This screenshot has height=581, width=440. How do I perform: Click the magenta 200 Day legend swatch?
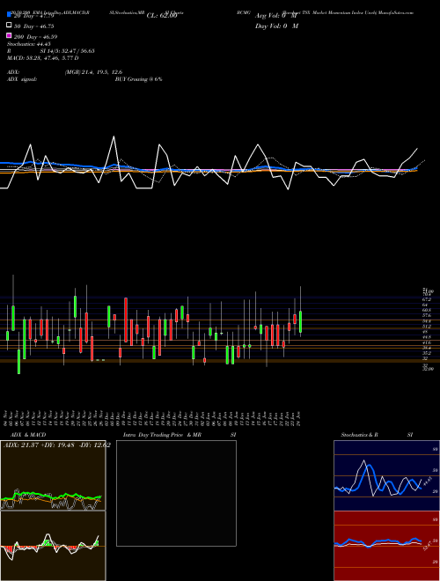pos(9,35)
